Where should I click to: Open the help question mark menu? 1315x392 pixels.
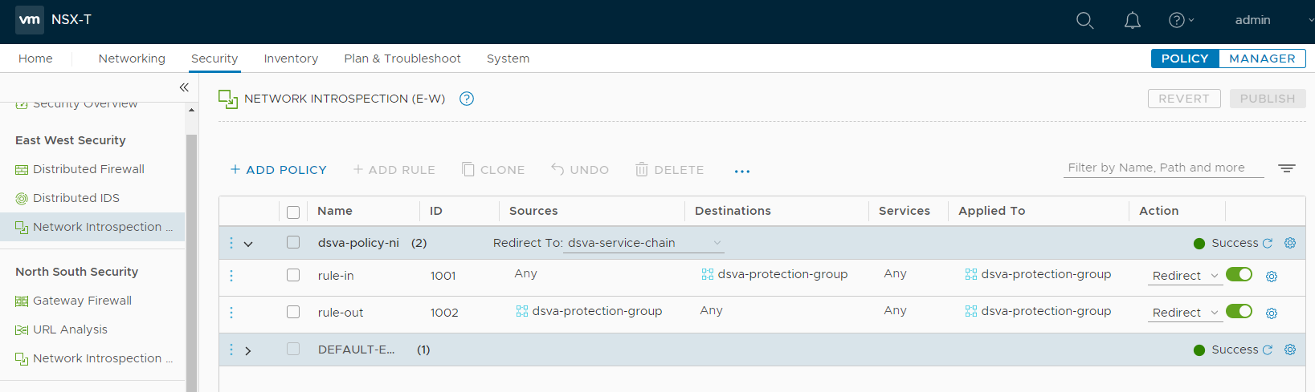(x=1179, y=21)
